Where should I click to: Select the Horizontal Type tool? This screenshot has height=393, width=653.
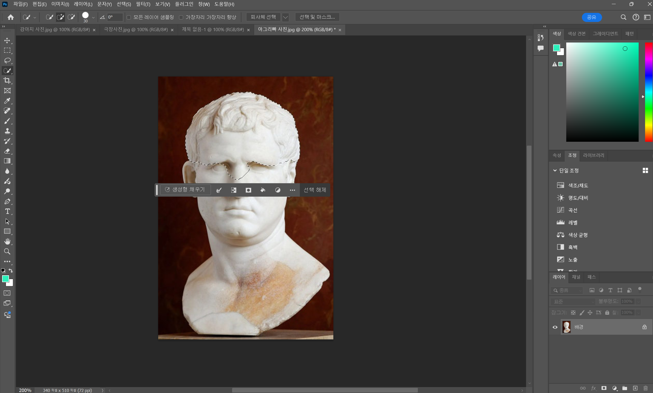(x=7, y=211)
